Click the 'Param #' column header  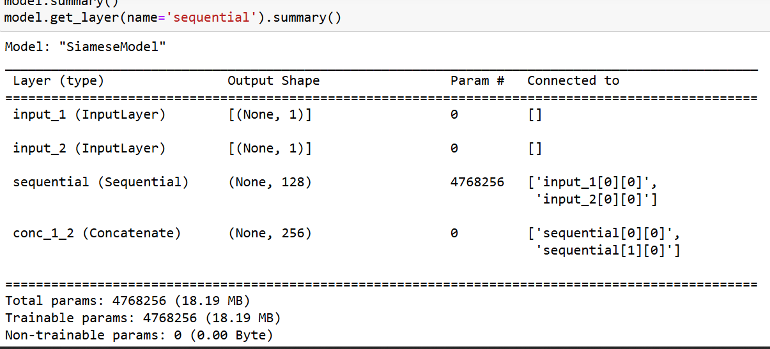(x=477, y=81)
